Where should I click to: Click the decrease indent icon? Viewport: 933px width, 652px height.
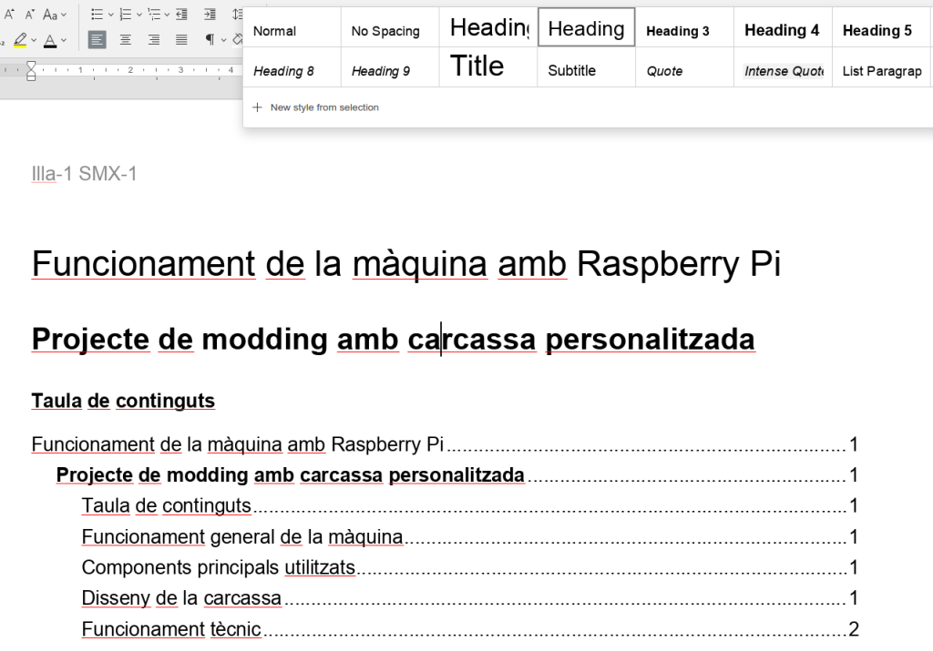[x=181, y=15]
